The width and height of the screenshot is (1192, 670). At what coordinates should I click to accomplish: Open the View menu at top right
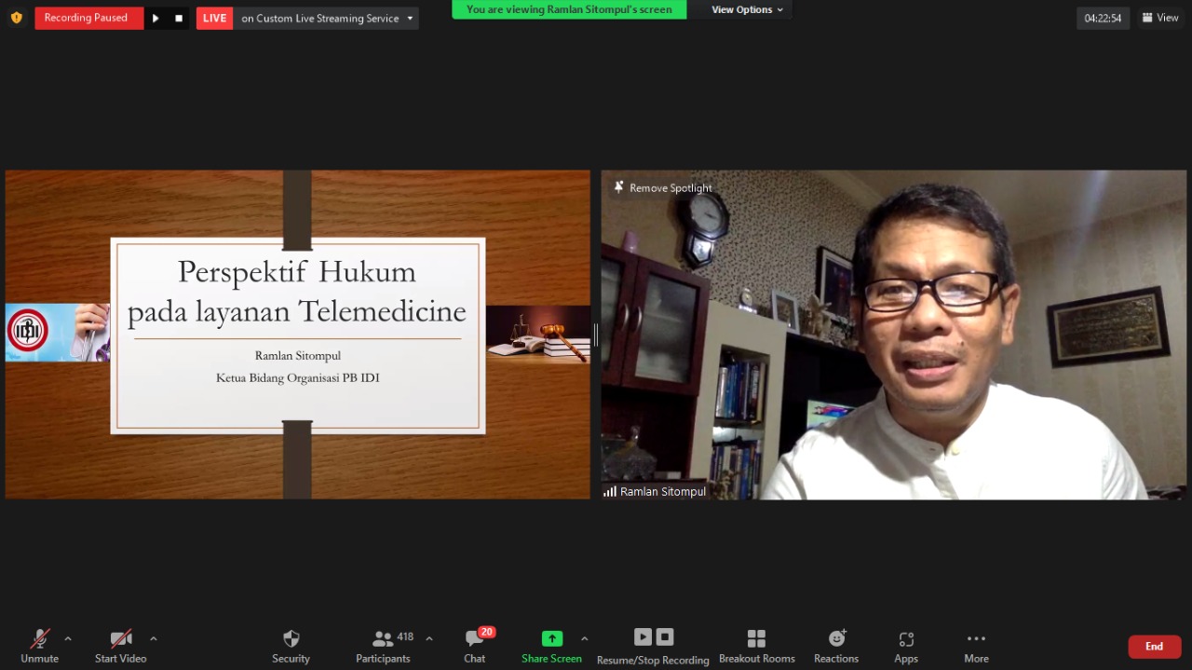[1160, 18]
